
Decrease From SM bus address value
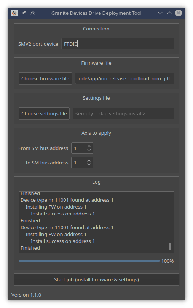pyautogui.click(x=89, y=150)
